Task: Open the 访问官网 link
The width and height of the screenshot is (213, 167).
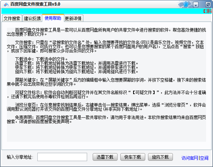Action: 190,158
